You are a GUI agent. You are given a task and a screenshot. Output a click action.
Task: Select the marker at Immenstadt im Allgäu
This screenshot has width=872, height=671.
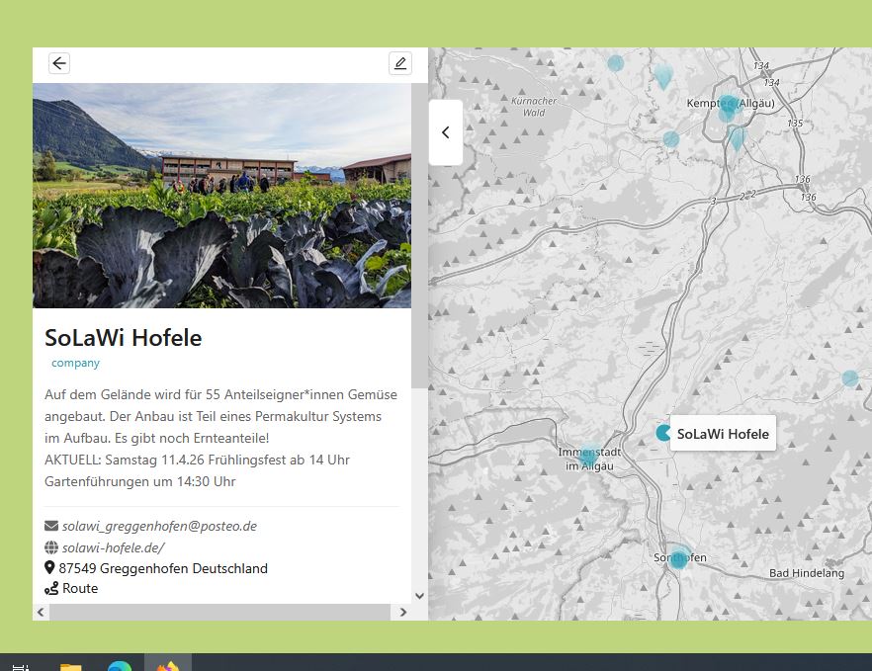[x=587, y=457]
